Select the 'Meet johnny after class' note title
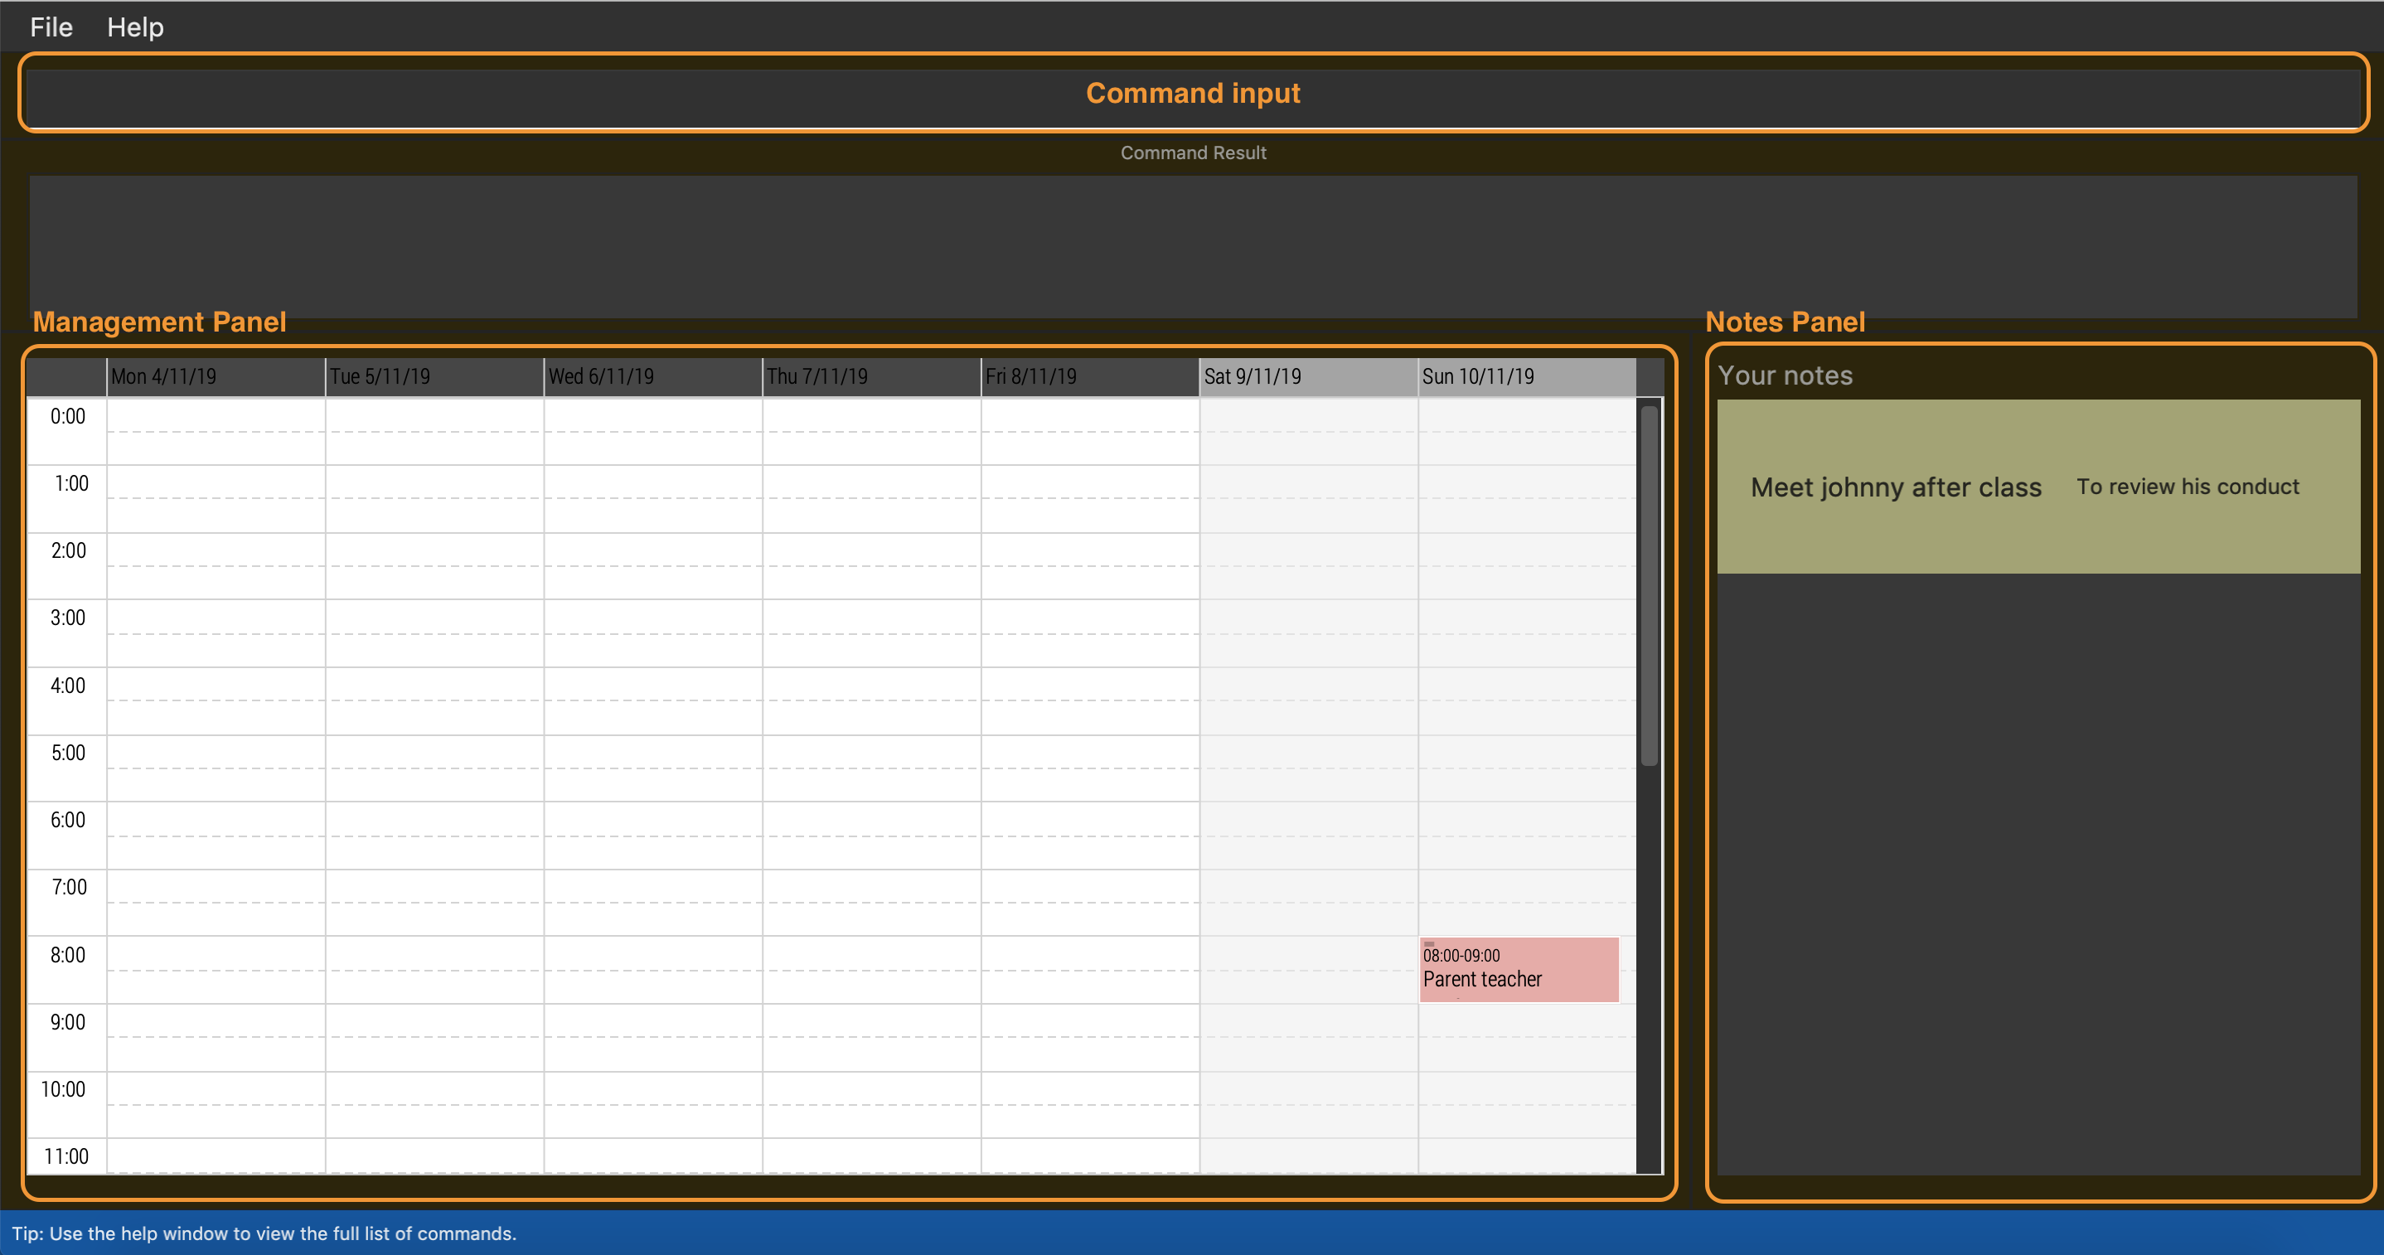The height and width of the screenshot is (1255, 2384). (x=1896, y=487)
